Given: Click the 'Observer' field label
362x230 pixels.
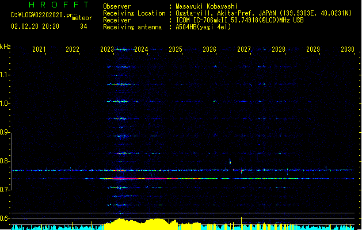Looking at the screenshot, I should (117, 6).
